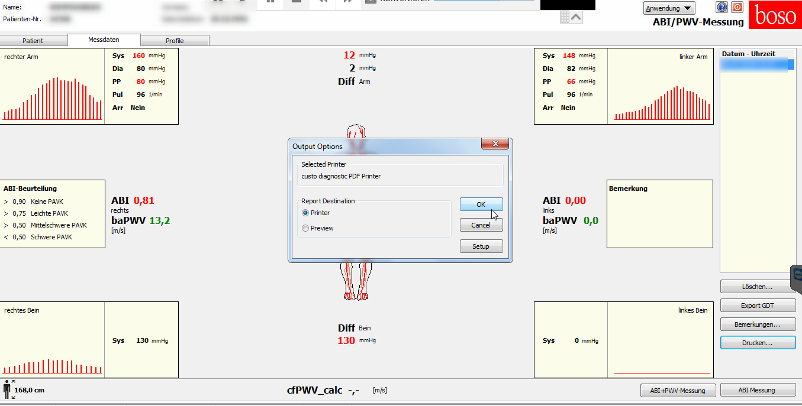Switch to the Patient tab

click(33, 41)
